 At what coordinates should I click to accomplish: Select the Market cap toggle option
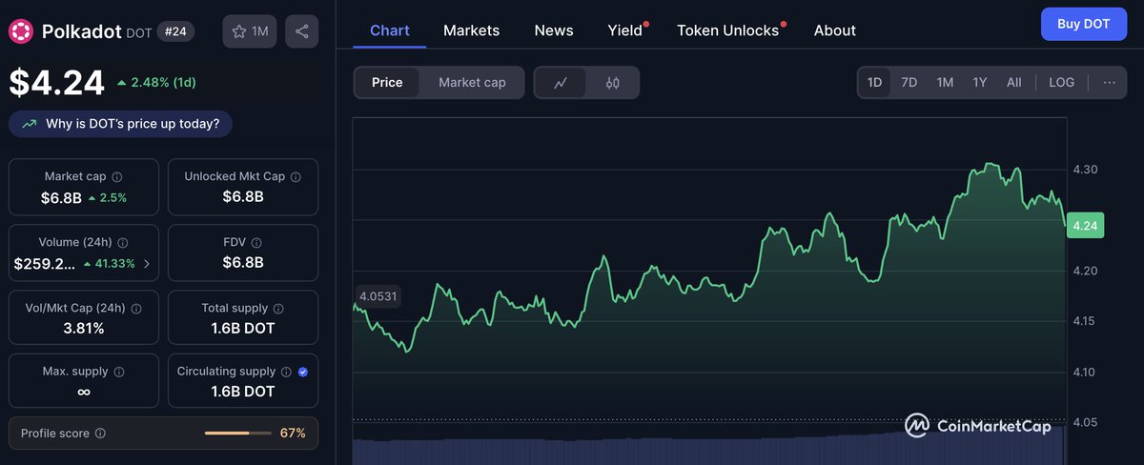coord(472,83)
